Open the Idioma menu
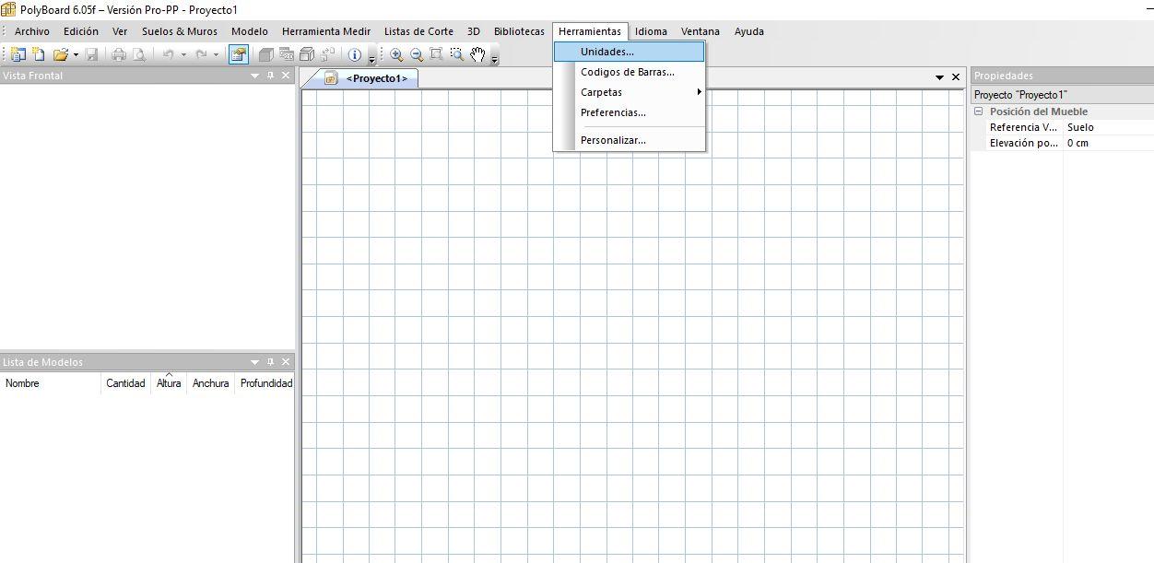Screen dimensions: 1154x563 click(651, 31)
